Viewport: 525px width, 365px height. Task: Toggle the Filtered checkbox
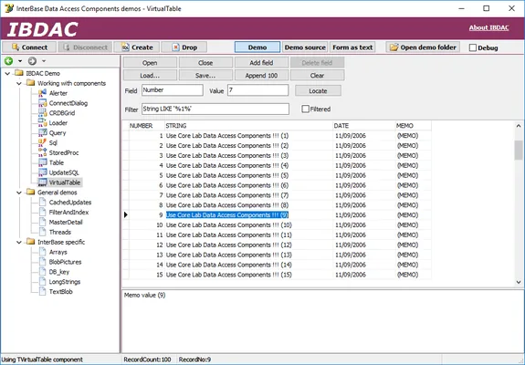[305, 109]
